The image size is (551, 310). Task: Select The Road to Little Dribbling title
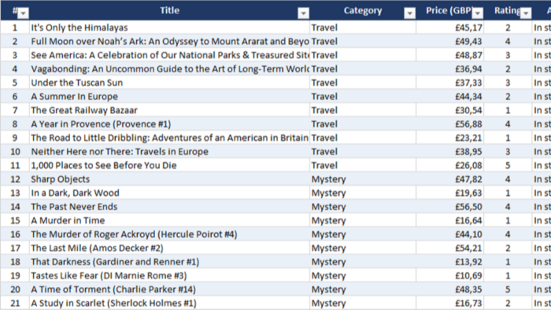[169, 138]
